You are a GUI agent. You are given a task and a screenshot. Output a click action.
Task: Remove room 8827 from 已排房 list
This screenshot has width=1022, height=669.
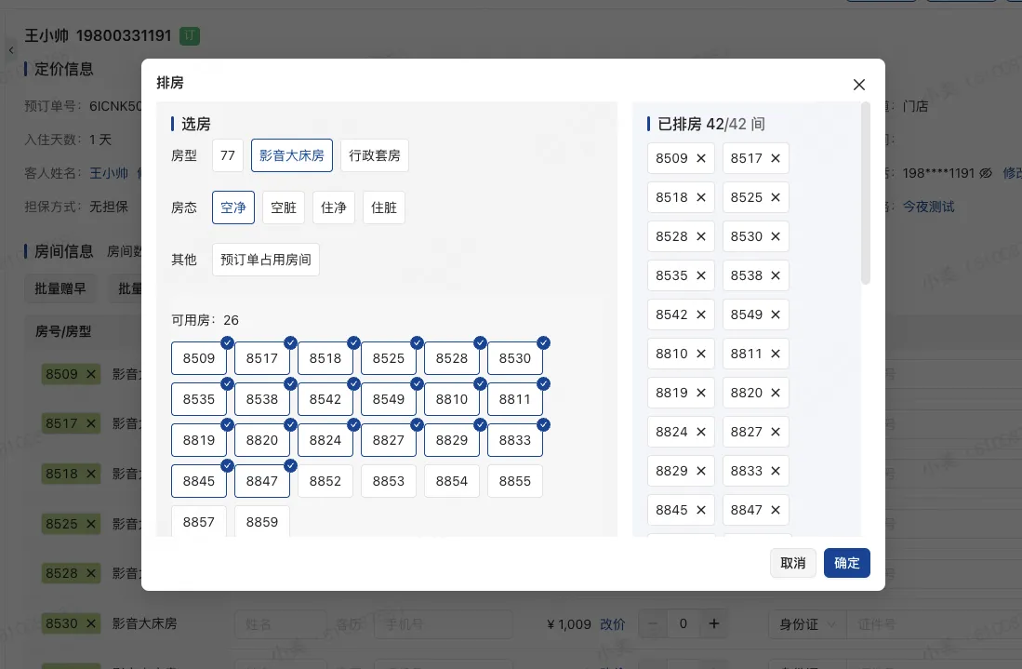tap(775, 433)
